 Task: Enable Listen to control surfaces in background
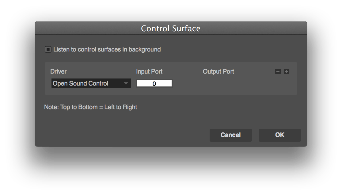(x=48, y=49)
